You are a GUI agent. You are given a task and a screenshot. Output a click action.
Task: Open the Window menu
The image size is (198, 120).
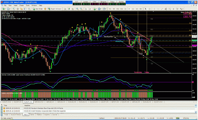click(x=34, y=5)
